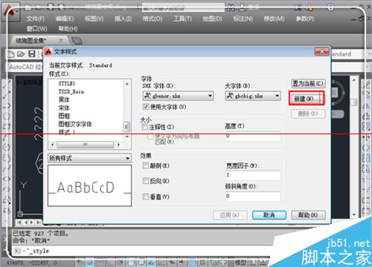
Task: Open the 修改(M) menu
Action: coord(274,19)
